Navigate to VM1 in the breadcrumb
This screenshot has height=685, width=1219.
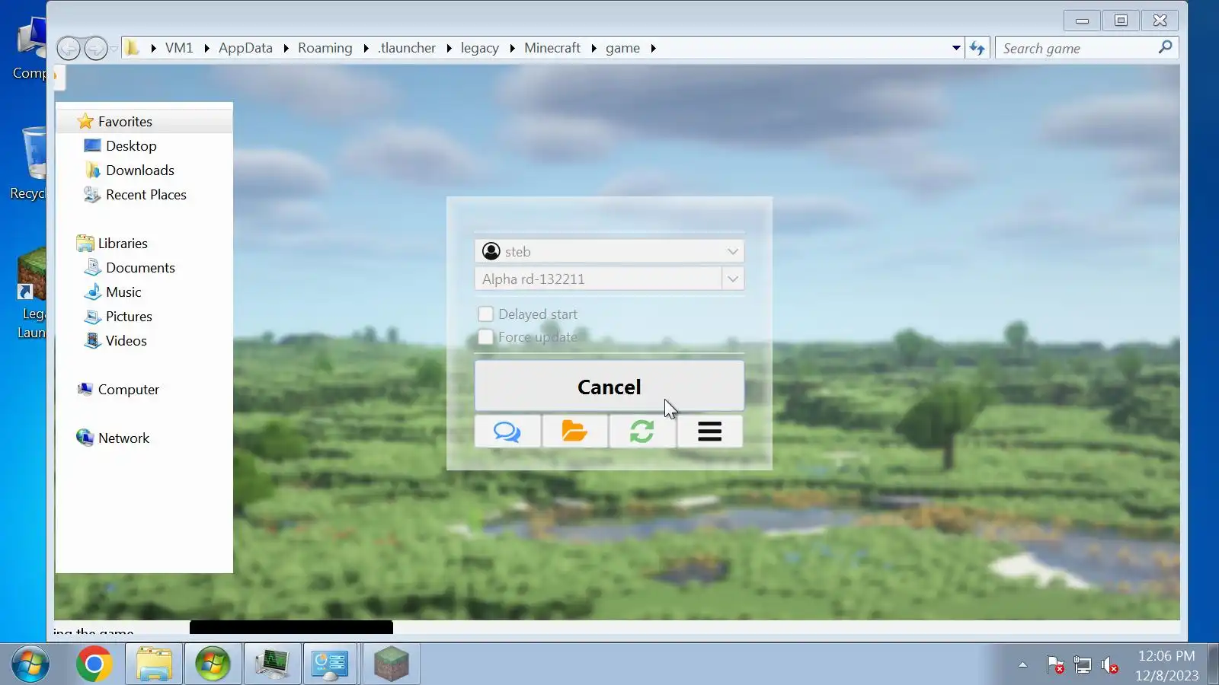coord(179,48)
